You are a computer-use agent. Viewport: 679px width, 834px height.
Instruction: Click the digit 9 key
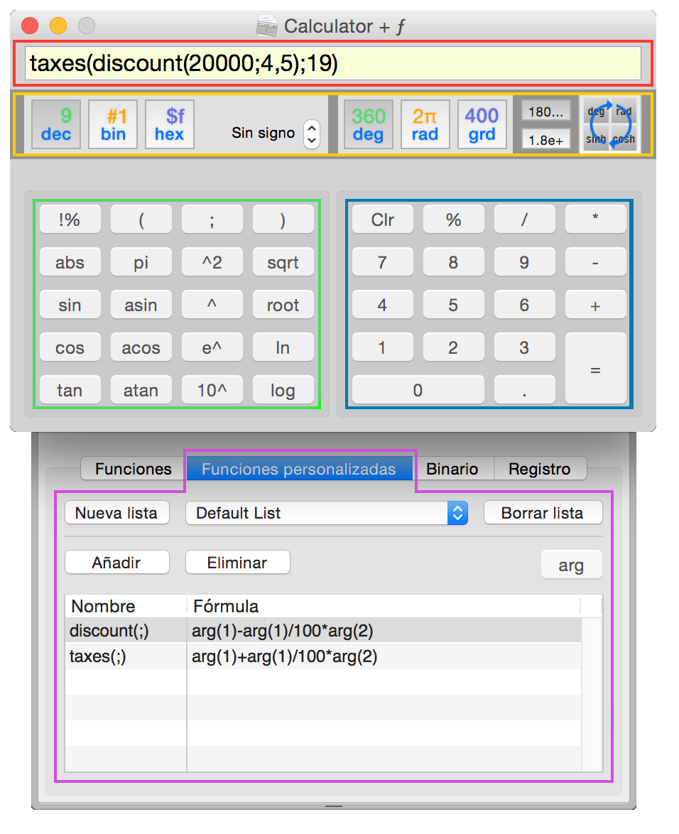click(524, 262)
